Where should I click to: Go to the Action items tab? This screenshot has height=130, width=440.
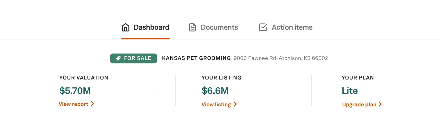pyautogui.click(x=292, y=27)
